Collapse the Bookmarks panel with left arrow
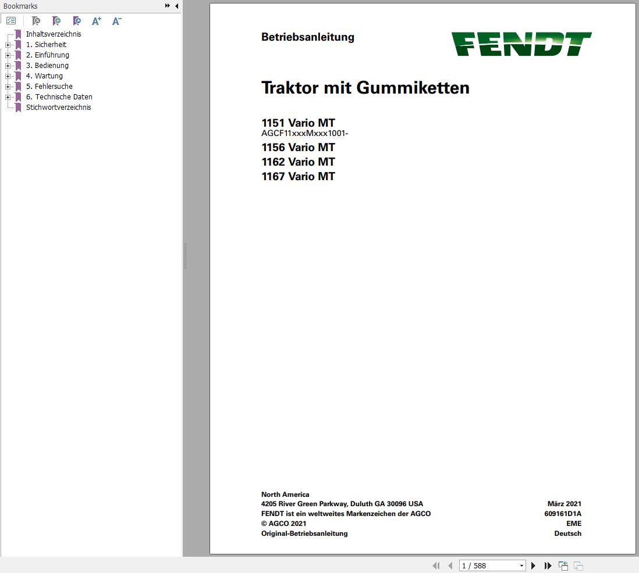Screen dimensions: 639x573 click(x=176, y=6)
